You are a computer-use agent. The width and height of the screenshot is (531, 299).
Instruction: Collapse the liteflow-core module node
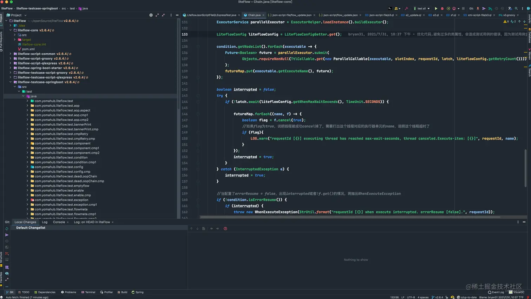[11, 30]
